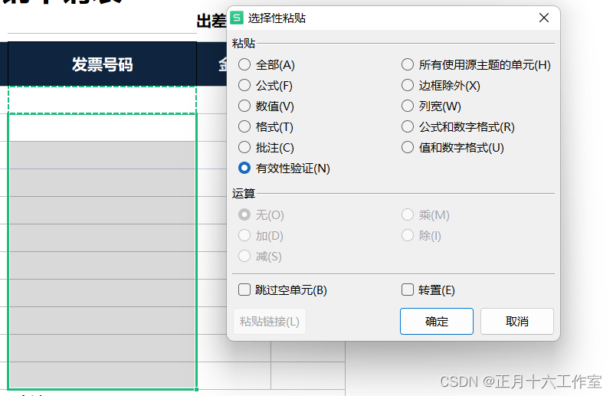The width and height of the screenshot is (613, 396).
Task: Click the 发票号码 column header cell
Action: coord(102,64)
